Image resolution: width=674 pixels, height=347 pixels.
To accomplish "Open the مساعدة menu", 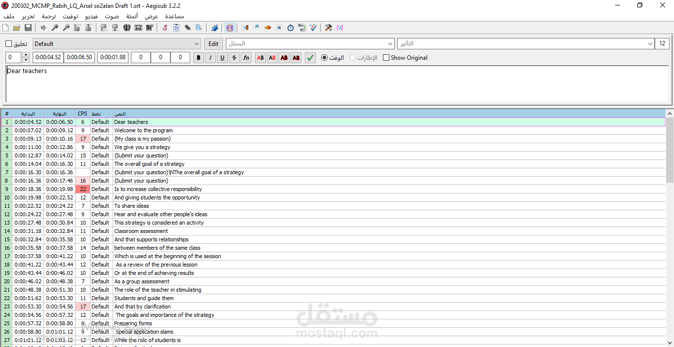I will (174, 16).
